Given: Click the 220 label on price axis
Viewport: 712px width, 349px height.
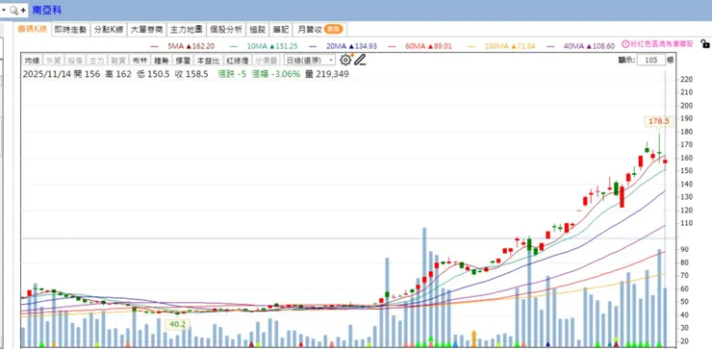Looking at the screenshot, I should click(x=687, y=80).
